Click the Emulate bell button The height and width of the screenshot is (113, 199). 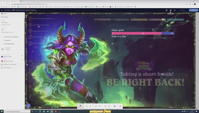click(x=80, y=106)
